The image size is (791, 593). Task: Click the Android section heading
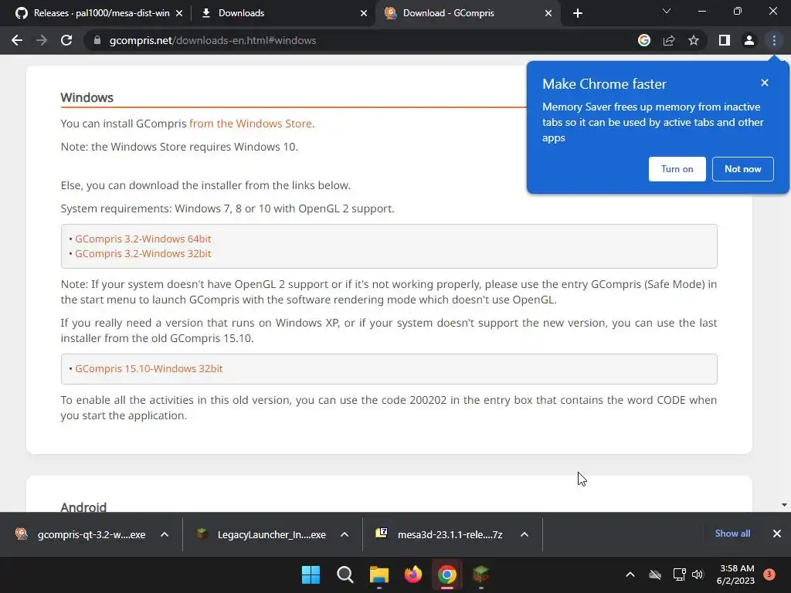[83, 507]
